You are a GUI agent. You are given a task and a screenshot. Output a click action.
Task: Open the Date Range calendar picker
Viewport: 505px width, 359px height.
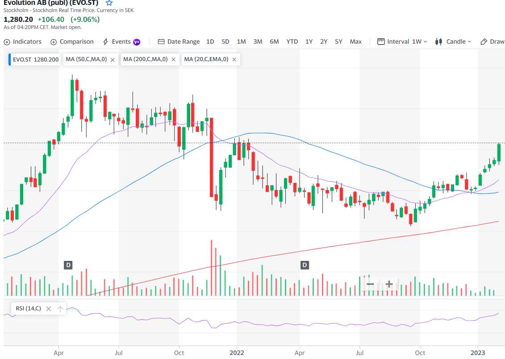click(x=179, y=41)
